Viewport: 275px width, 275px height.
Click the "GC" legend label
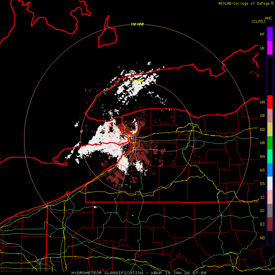click(x=262, y=211)
